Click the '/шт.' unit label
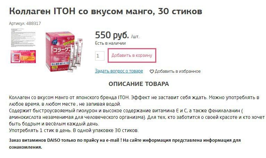This screenshot has width=266, height=158. pyautogui.click(x=135, y=37)
